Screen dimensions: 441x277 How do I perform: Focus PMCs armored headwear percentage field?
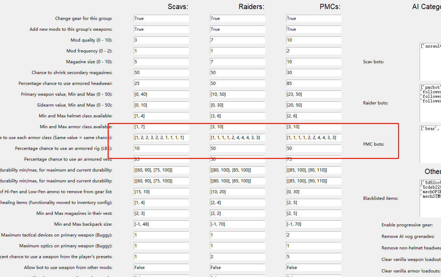(313, 83)
